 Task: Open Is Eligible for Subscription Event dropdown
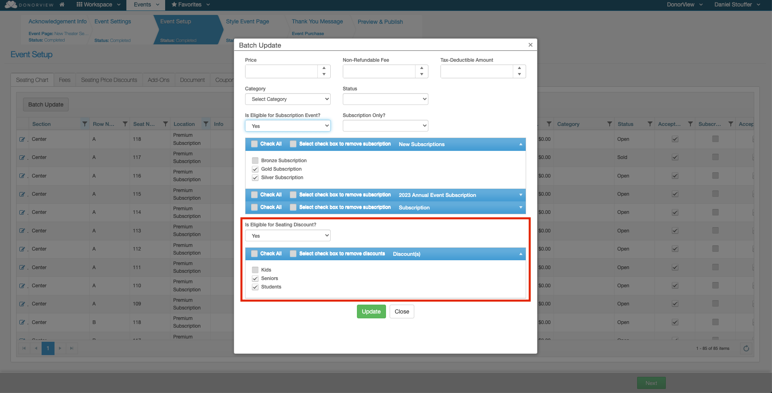tap(288, 126)
